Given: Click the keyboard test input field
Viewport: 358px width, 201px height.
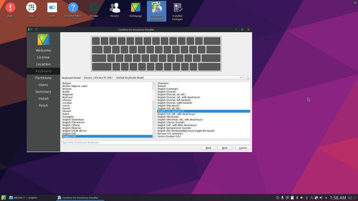Looking at the screenshot, I should 156,142.
